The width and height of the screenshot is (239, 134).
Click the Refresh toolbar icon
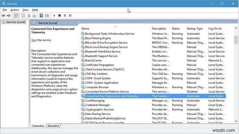[x=29, y=16]
